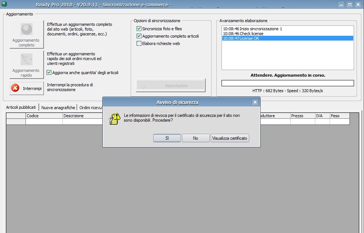
Task: Click the empty cell under Prezzo column
Action: (302, 122)
